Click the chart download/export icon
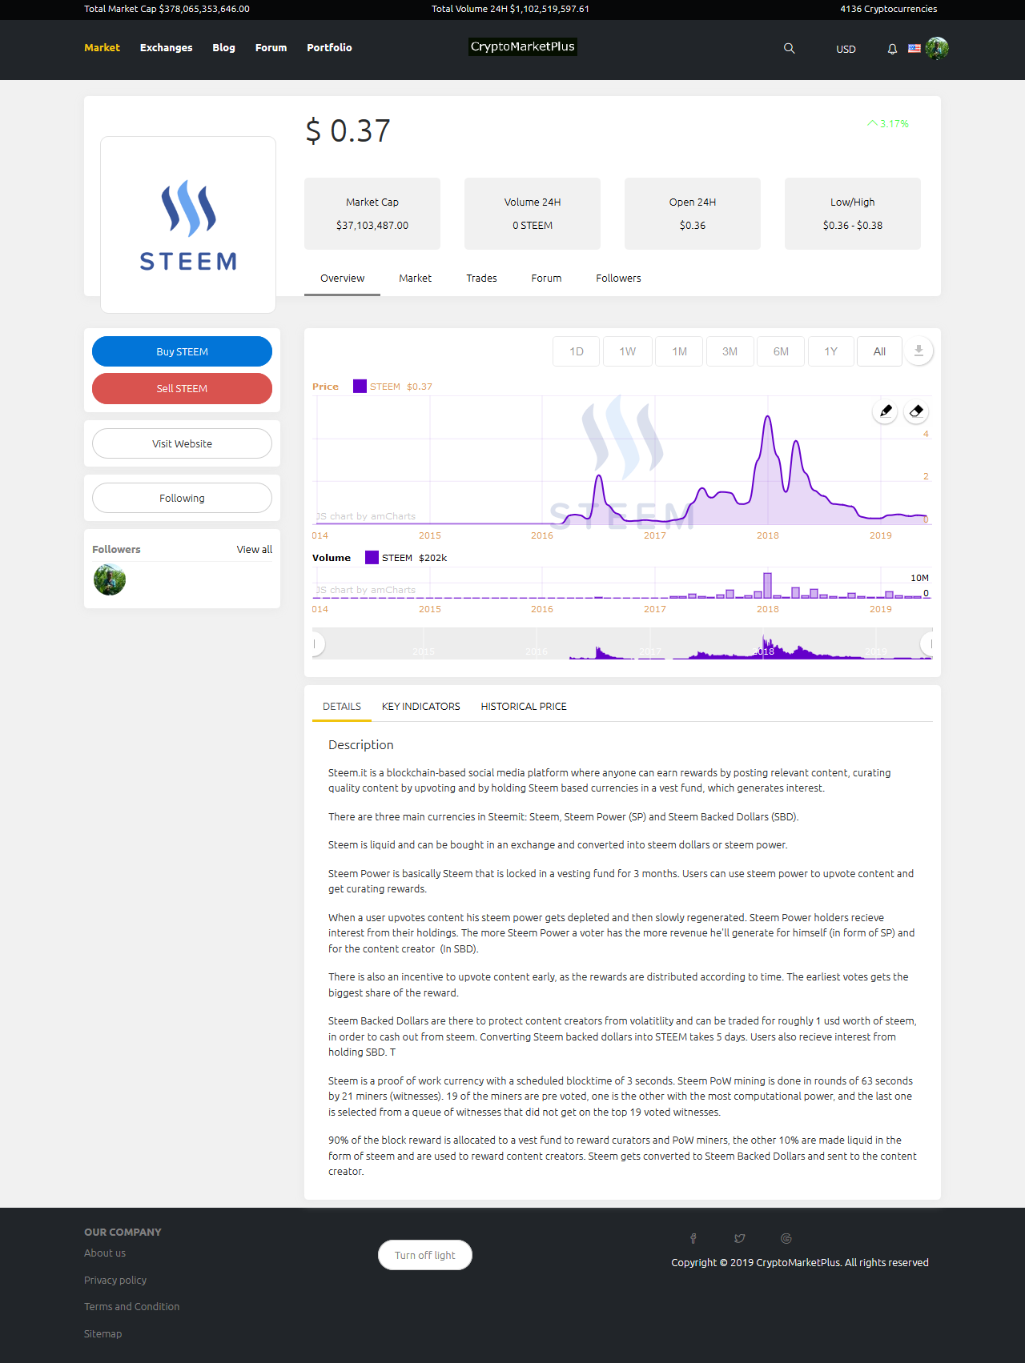This screenshot has width=1025, height=1363. 918,351
